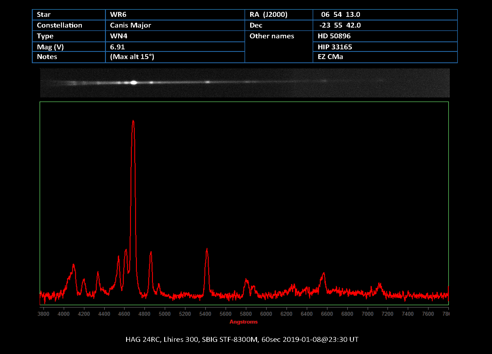This screenshot has height=354, width=492.
Task: Select the RA value 06 54 13.0
Action: (x=340, y=15)
